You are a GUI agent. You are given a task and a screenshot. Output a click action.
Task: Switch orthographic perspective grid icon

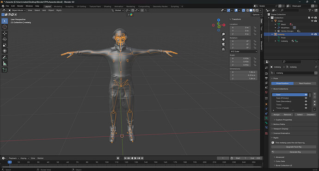pos(223,49)
